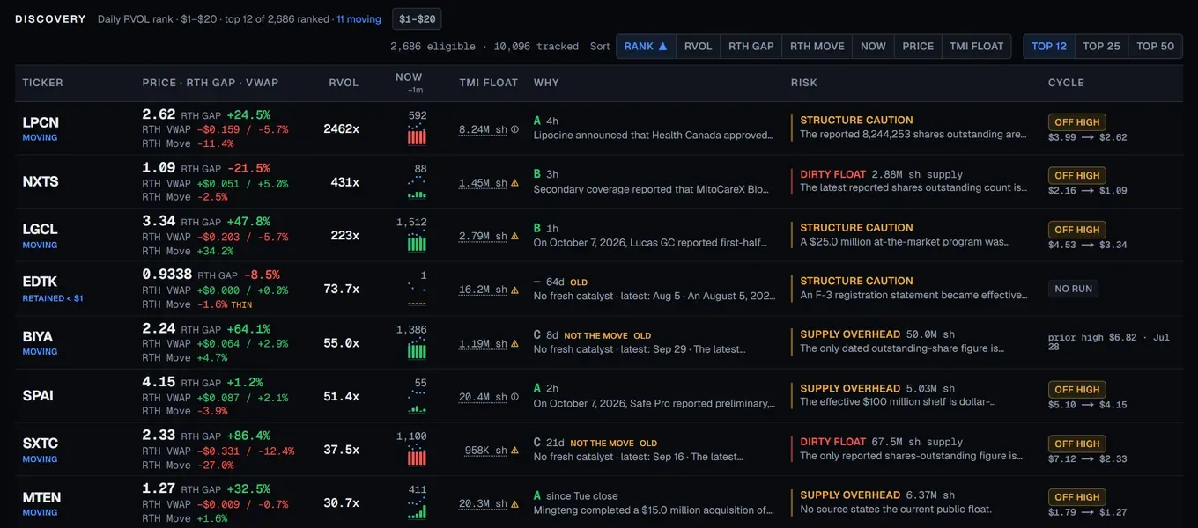
Task: Click the WHY column header
Action: (x=546, y=83)
